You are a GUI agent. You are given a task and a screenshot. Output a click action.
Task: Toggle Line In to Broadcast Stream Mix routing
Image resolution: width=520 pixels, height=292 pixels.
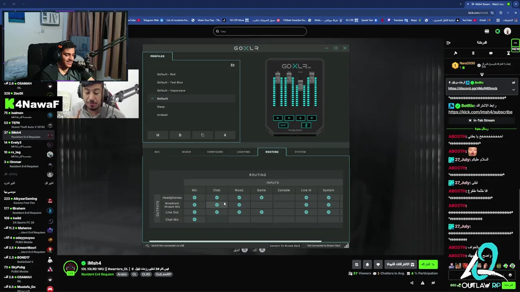pyautogui.click(x=306, y=205)
